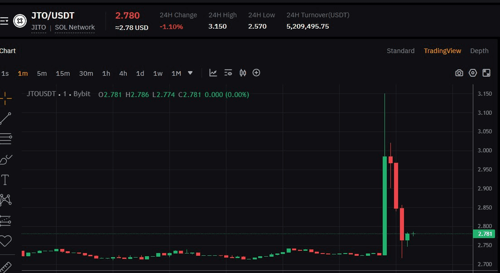Click the 24H Low value 2.570
500x273 pixels.
point(257,26)
